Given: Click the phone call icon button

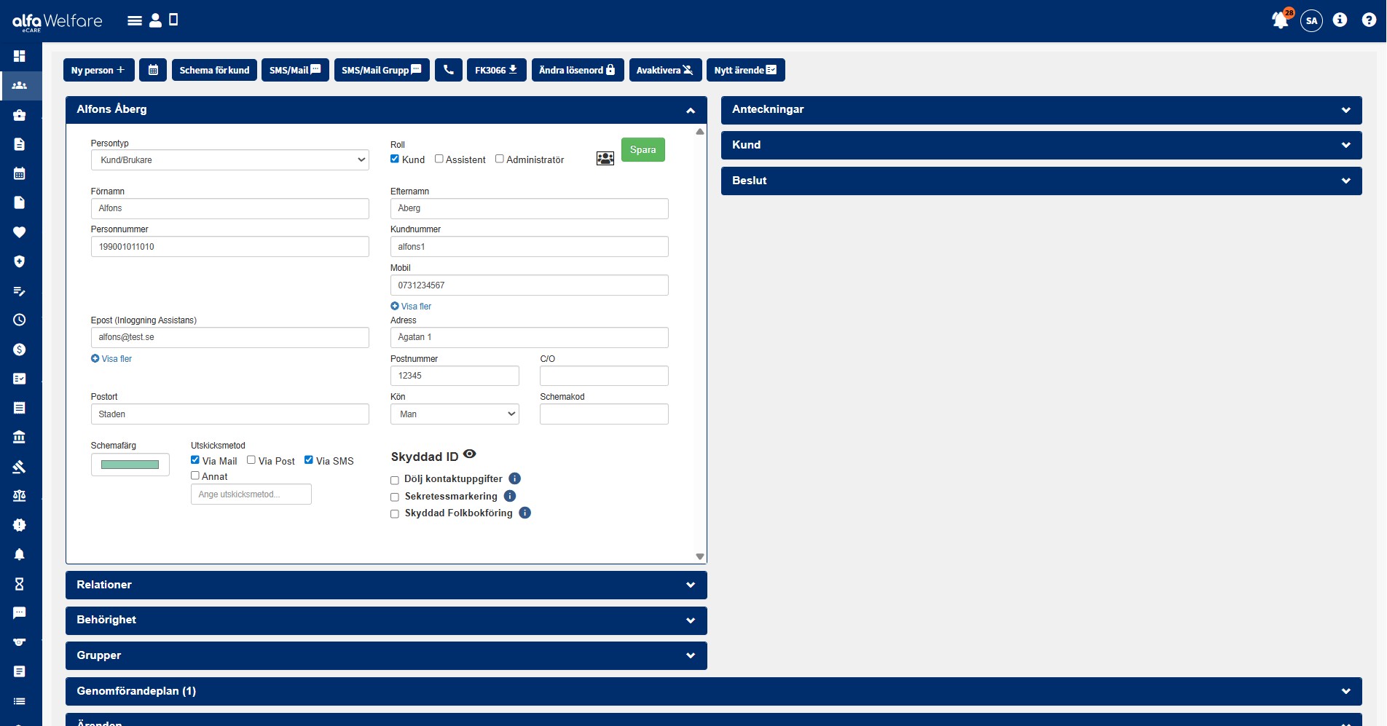Looking at the screenshot, I should pos(449,70).
